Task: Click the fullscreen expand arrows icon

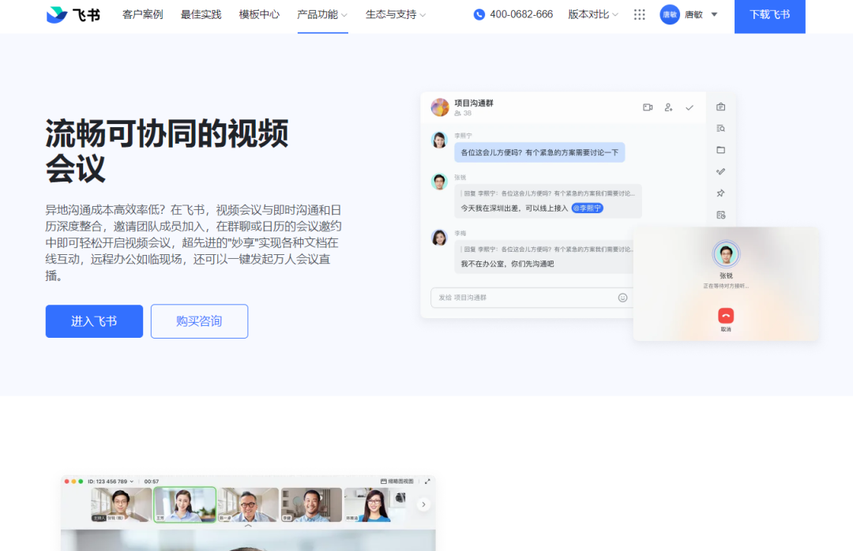Action: coord(427,482)
